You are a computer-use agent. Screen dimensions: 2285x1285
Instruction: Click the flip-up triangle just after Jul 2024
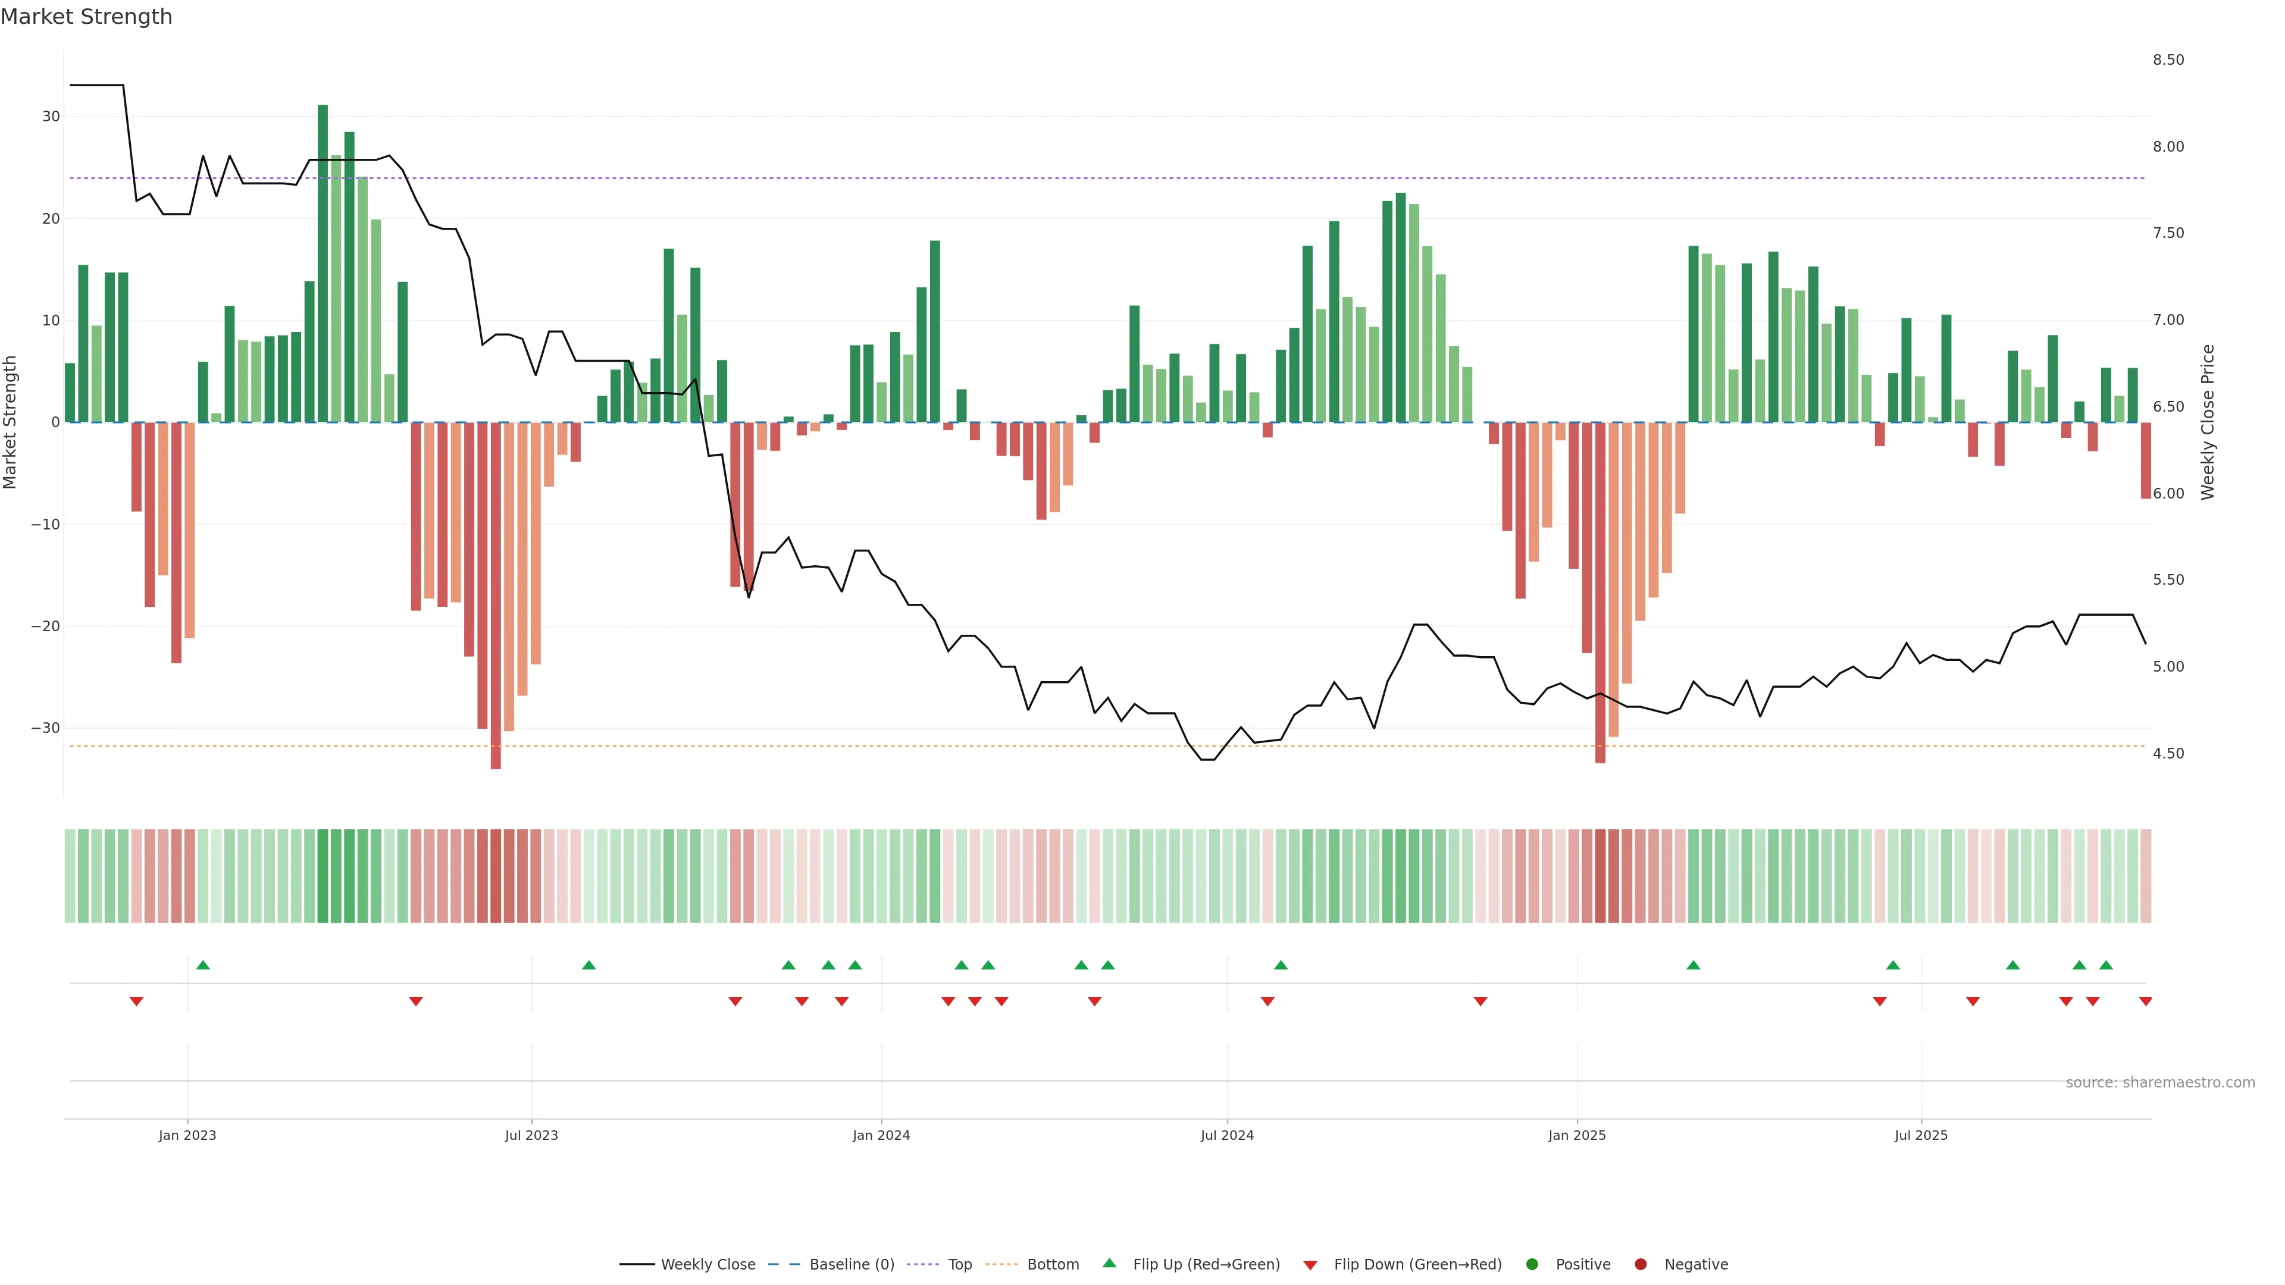click(x=1281, y=965)
